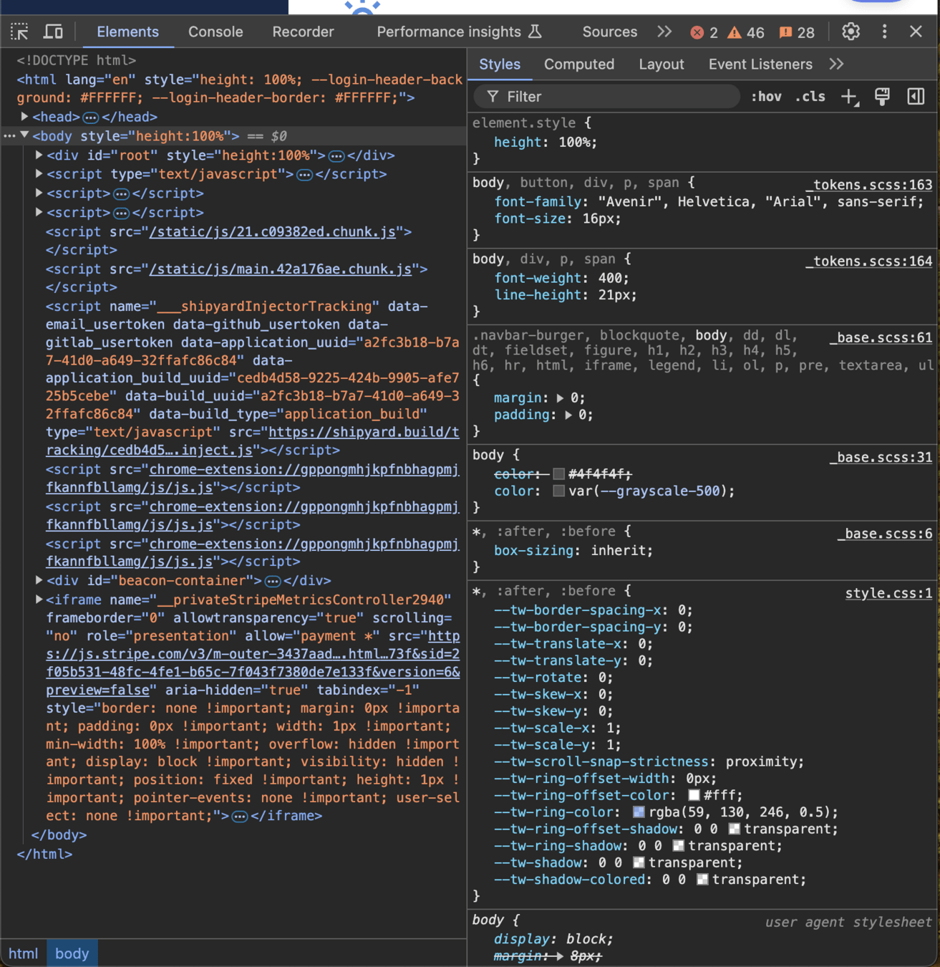Screen dimensions: 940x967
Task: Click the issues count 28 badge
Action: (x=797, y=32)
